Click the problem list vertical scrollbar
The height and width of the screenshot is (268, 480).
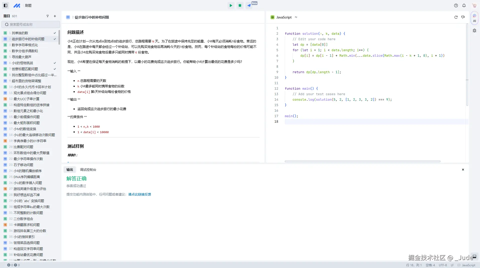pos(59,37)
